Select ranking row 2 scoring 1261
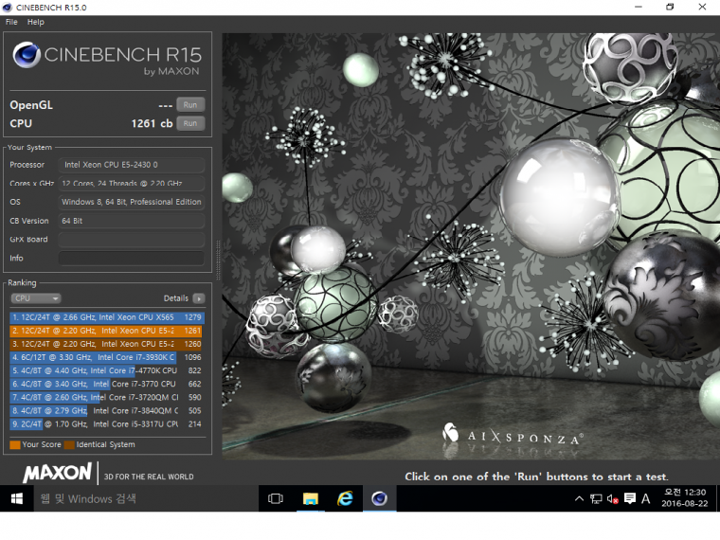The height and width of the screenshot is (540, 720). click(x=106, y=331)
